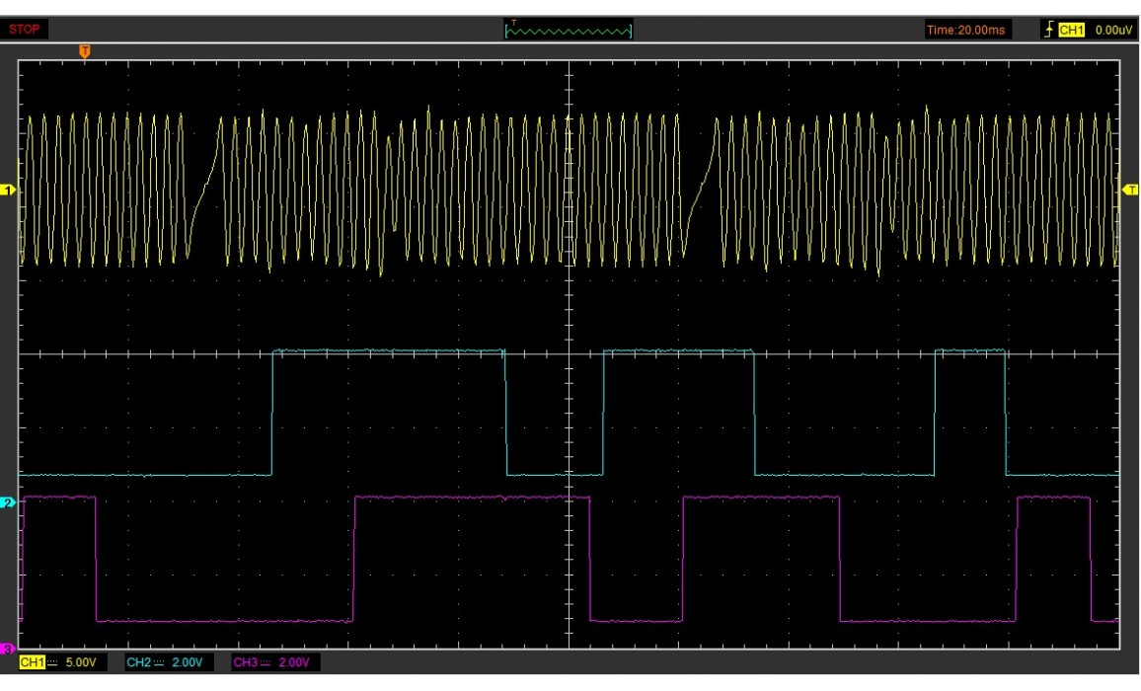Grab the yellow T trigger level marker on the right edge
The width and height of the screenshot is (1141, 691).
tap(1130, 190)
